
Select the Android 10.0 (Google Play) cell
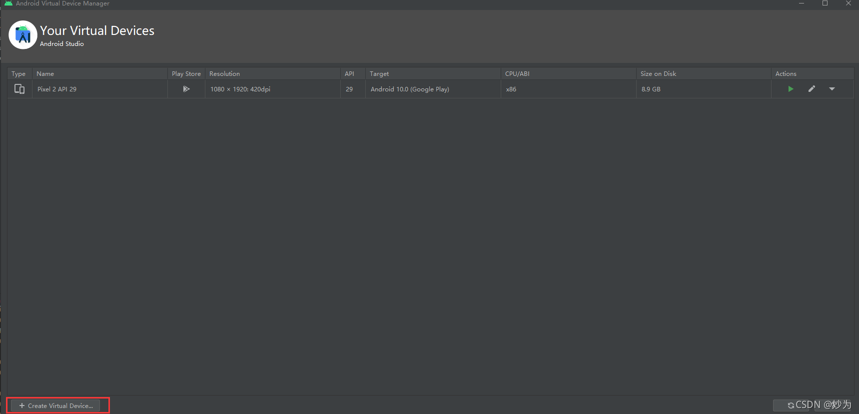pos(433,89)
